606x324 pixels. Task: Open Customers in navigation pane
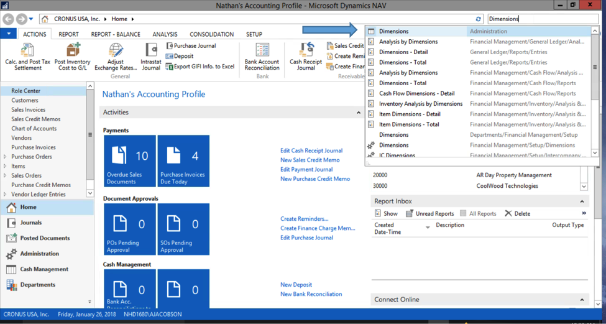coord(25,100)
